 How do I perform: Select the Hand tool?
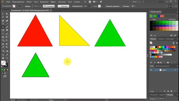click(3, 58)
